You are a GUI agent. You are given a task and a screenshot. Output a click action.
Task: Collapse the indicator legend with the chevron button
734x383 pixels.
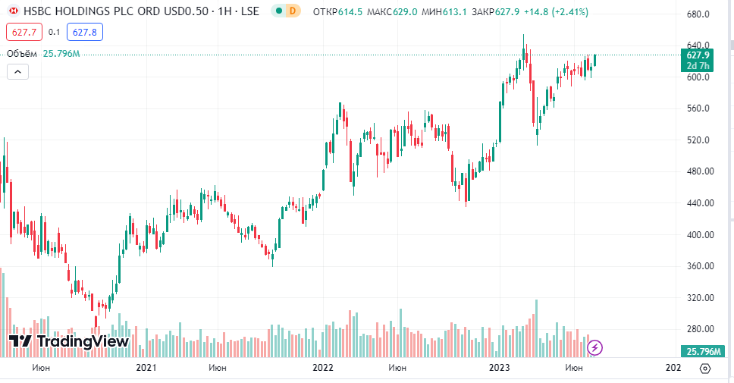tap(17, 71)
